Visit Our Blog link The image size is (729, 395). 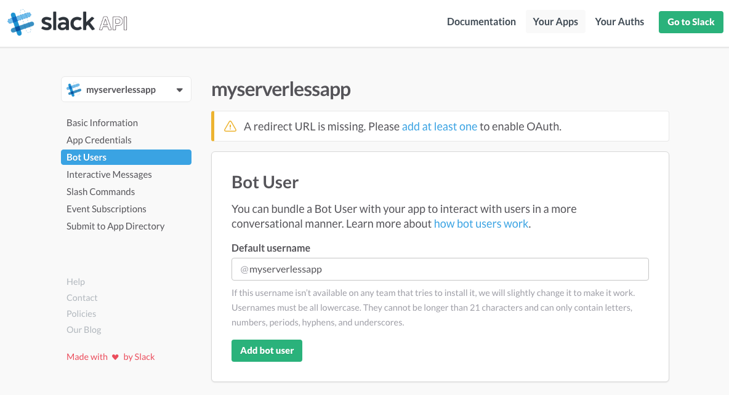[84, 330]
